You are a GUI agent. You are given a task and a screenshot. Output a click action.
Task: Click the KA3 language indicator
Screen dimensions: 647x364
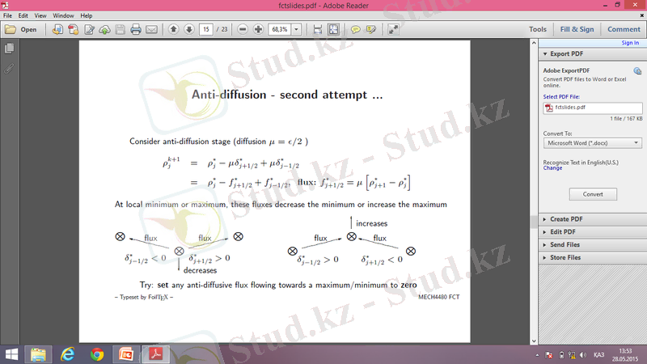coord(598,355)
